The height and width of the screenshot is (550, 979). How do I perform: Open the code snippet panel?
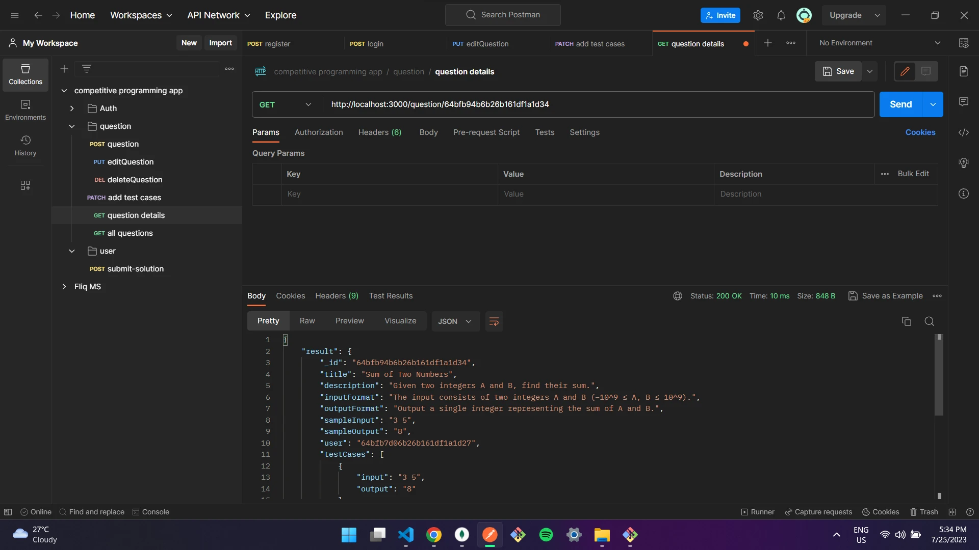[964, 132]
